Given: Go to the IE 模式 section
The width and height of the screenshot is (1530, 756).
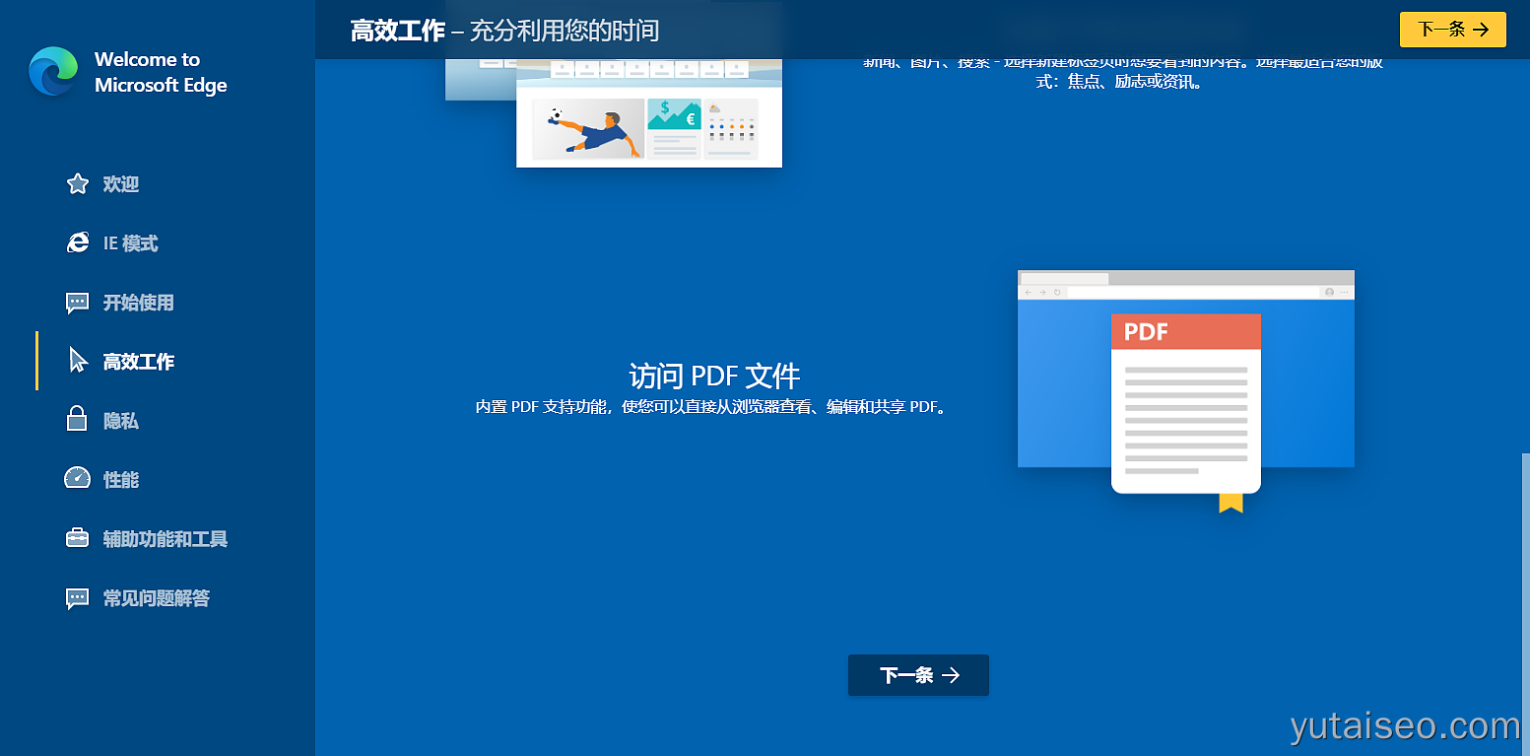Looking at the screenshot, I should click(131, 243).
